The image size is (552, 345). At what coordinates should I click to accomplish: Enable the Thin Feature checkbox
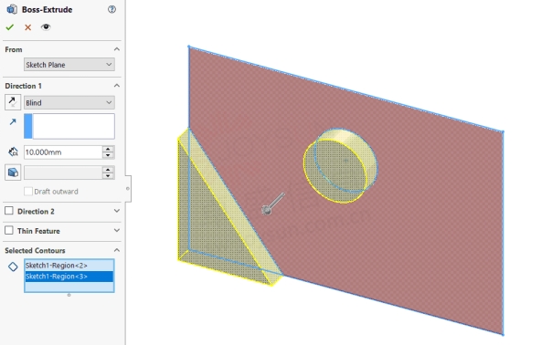9,230
